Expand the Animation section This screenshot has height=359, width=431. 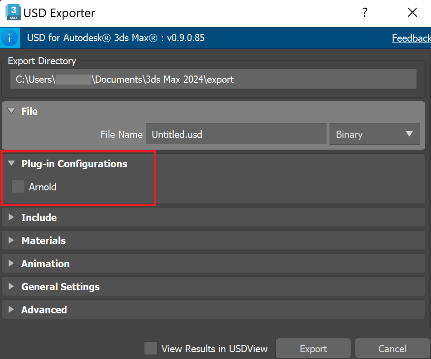click(x=11, y=264)
